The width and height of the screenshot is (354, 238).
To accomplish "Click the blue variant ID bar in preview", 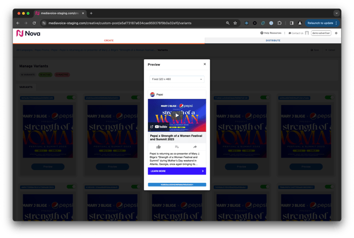I will 176,184.
